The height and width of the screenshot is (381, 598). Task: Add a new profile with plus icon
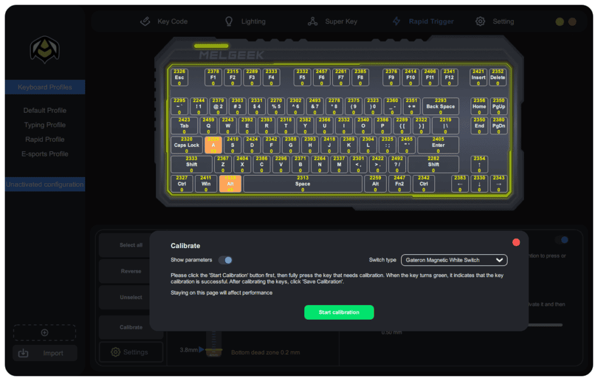point(44,333)
